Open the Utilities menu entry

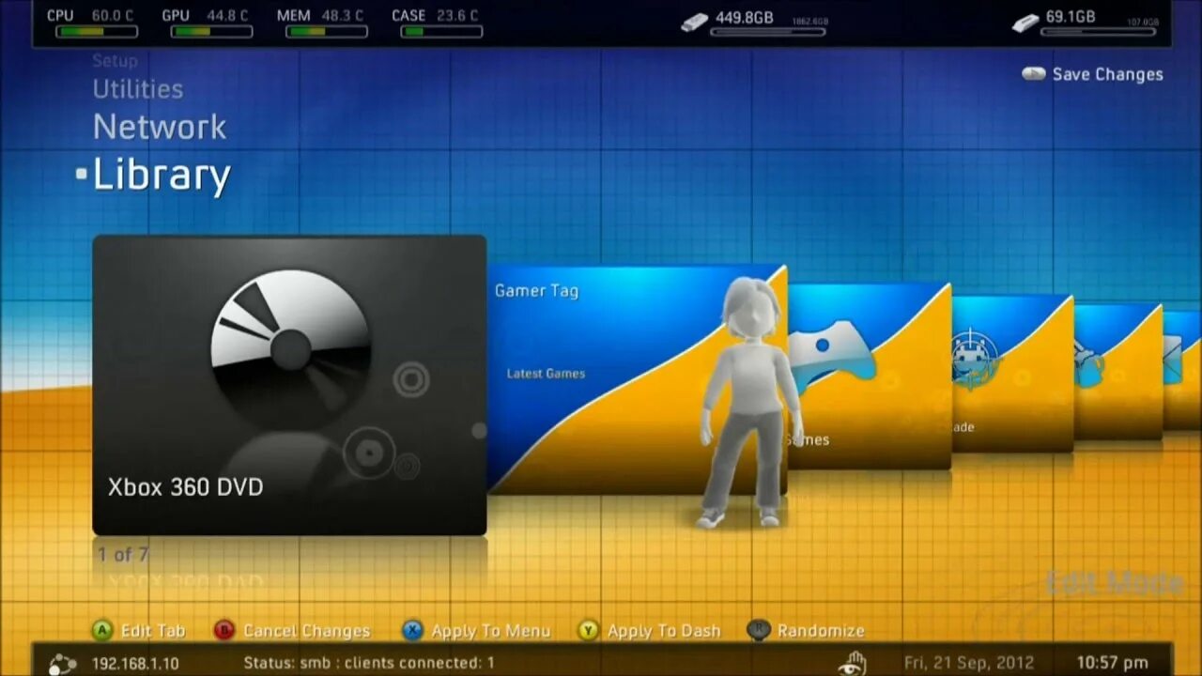coord(138,89)
